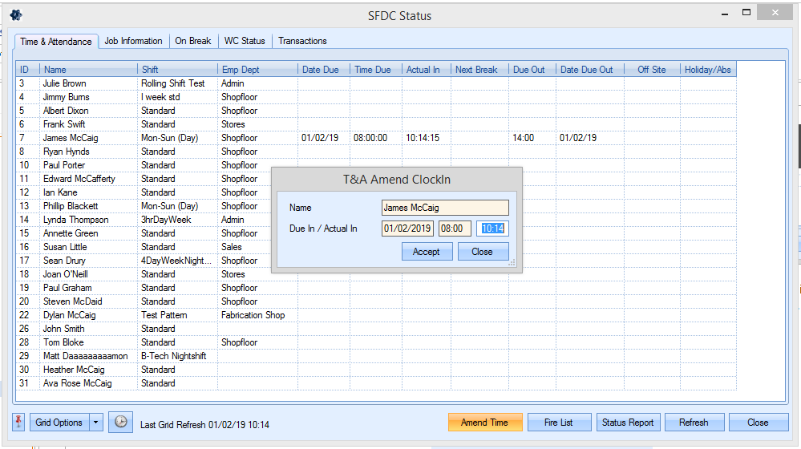Click the Grid Options button

click(x=59, y=423)
